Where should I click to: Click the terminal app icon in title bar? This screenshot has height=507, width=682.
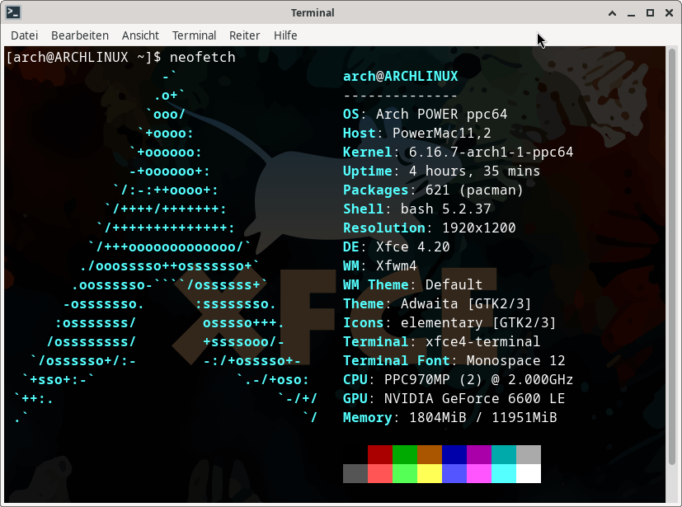click(13, 12)
